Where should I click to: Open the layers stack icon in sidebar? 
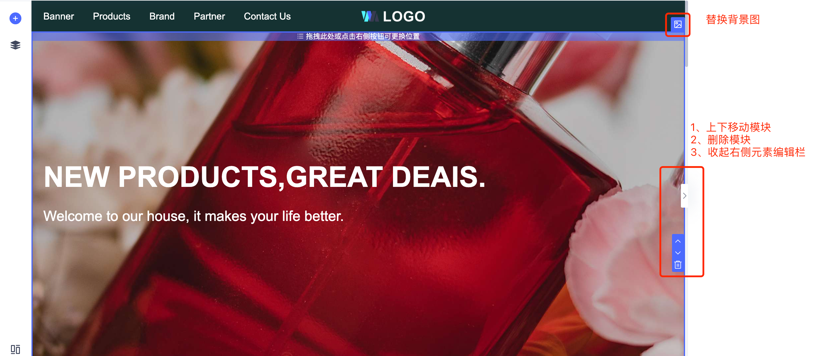point(15,45)
